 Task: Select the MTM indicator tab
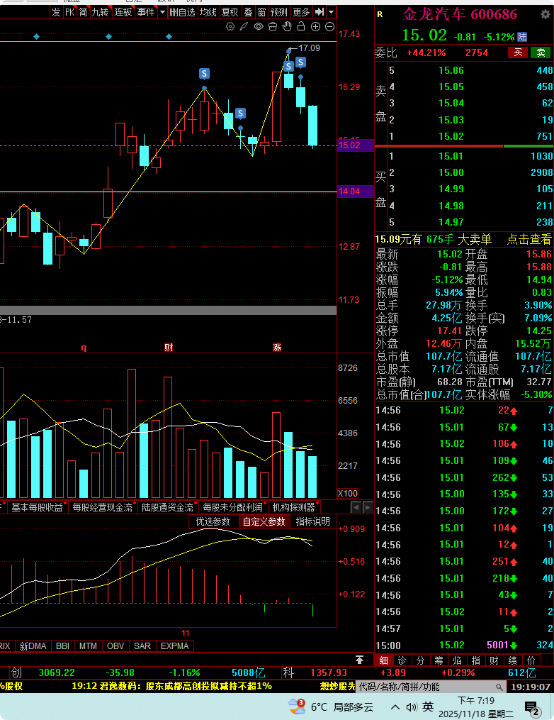pos(88,646)
